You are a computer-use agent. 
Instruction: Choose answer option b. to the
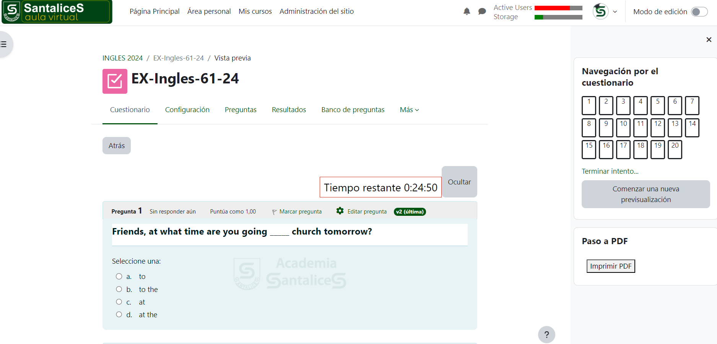click(x=119, y=289)
